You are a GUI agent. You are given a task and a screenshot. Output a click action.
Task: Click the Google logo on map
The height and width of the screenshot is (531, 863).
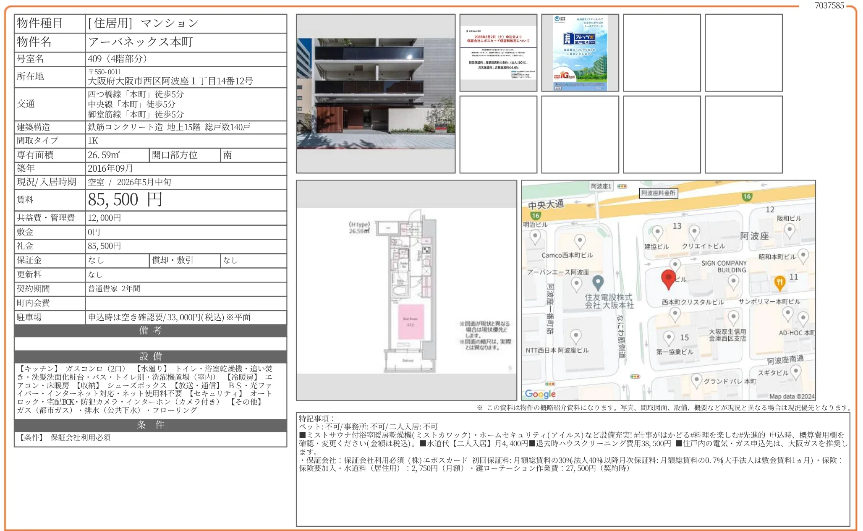[x=540, y=394]
